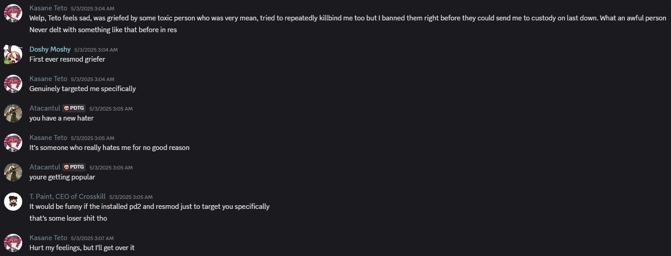Click the username 'Doshy Moshy'
This screenshot has width=671, height=256.
(x=50, y=49)
